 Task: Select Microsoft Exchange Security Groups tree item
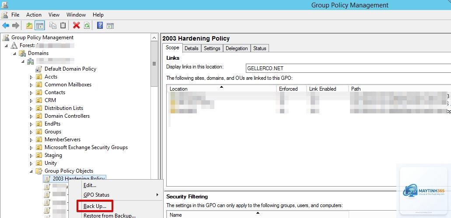(x=86, y=147)
